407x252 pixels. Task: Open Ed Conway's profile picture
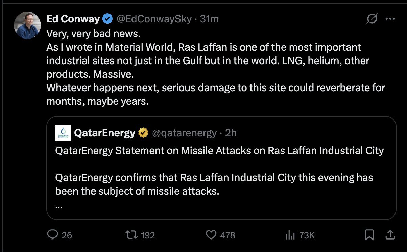tap(27, 25)
